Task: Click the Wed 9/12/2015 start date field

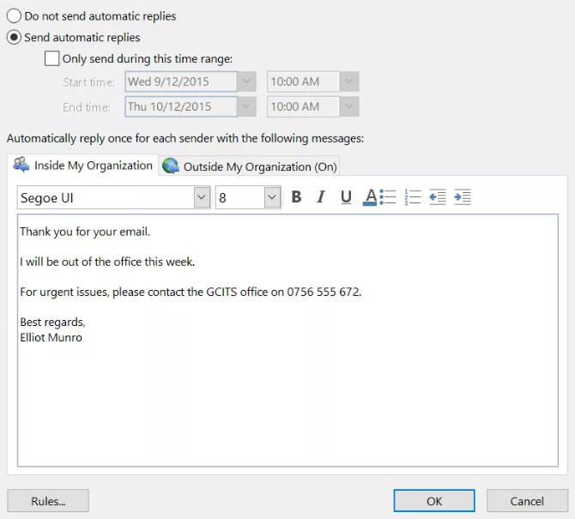Action: point(181,81)
